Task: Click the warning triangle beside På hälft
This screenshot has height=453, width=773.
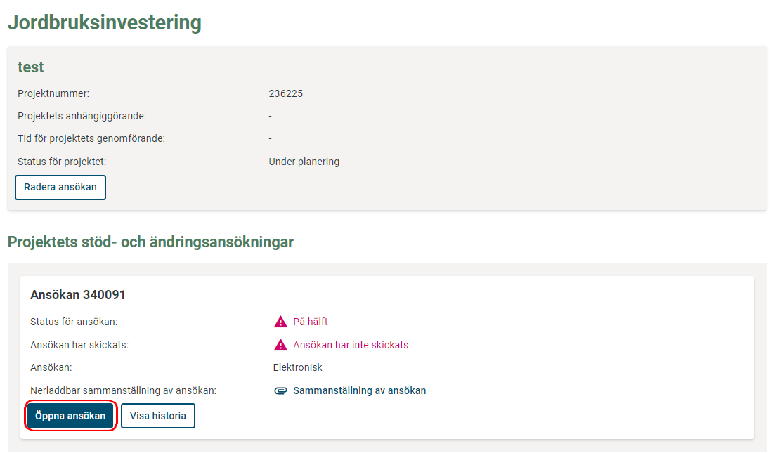Action: pyautogui.click(x=280, y=322)
